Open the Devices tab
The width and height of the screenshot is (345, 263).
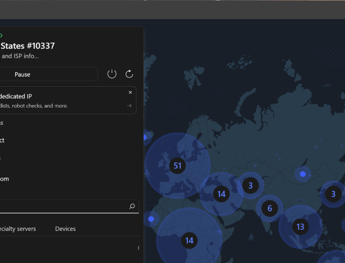click(x=65, y=229)
